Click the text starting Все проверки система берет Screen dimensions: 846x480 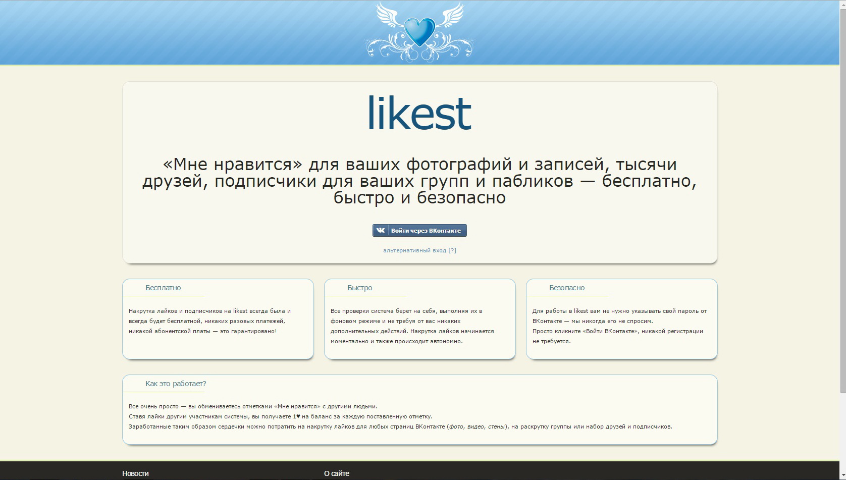click(412, 326)
